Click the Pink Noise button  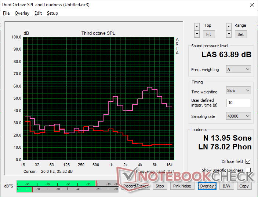[182, 186]
